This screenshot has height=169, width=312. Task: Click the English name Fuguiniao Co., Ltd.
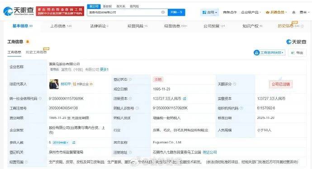pyautogui.click(x=167, y=142)
